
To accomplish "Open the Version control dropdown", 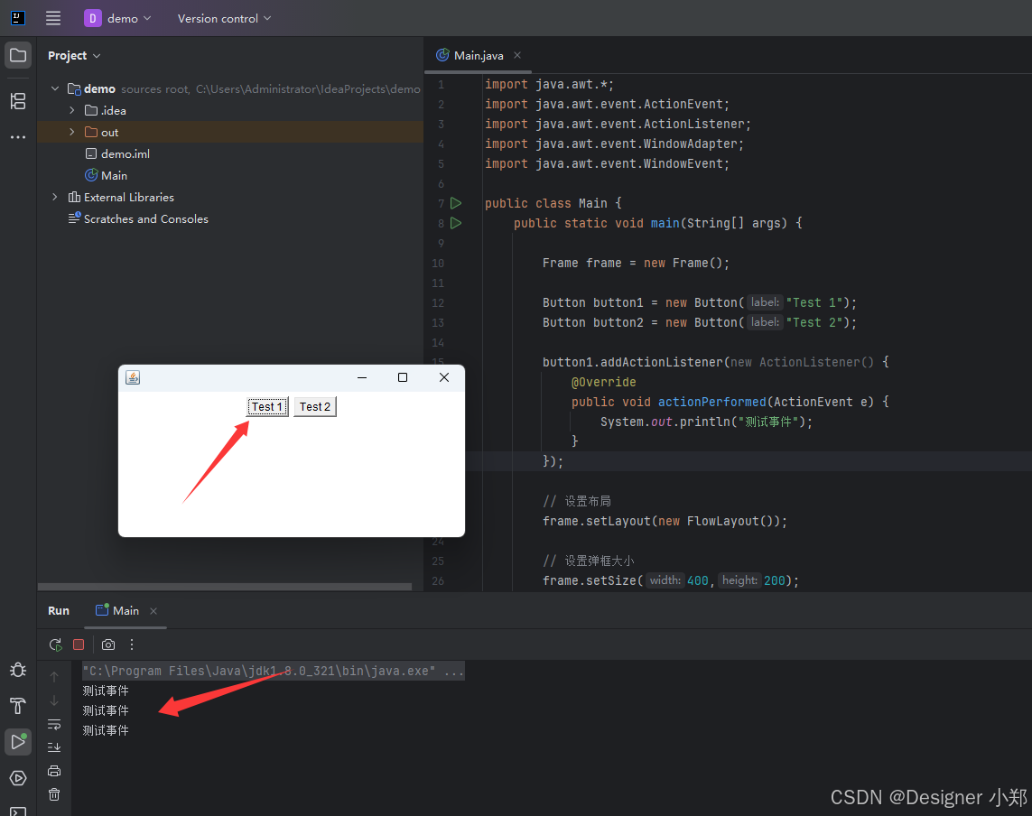I will (224, 18).
